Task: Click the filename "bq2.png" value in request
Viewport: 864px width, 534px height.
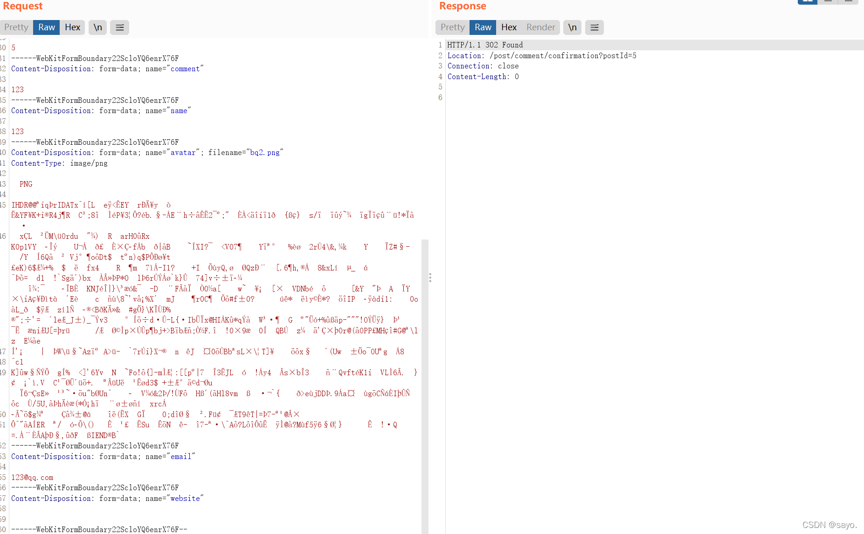Action: (x=265, y=153)
